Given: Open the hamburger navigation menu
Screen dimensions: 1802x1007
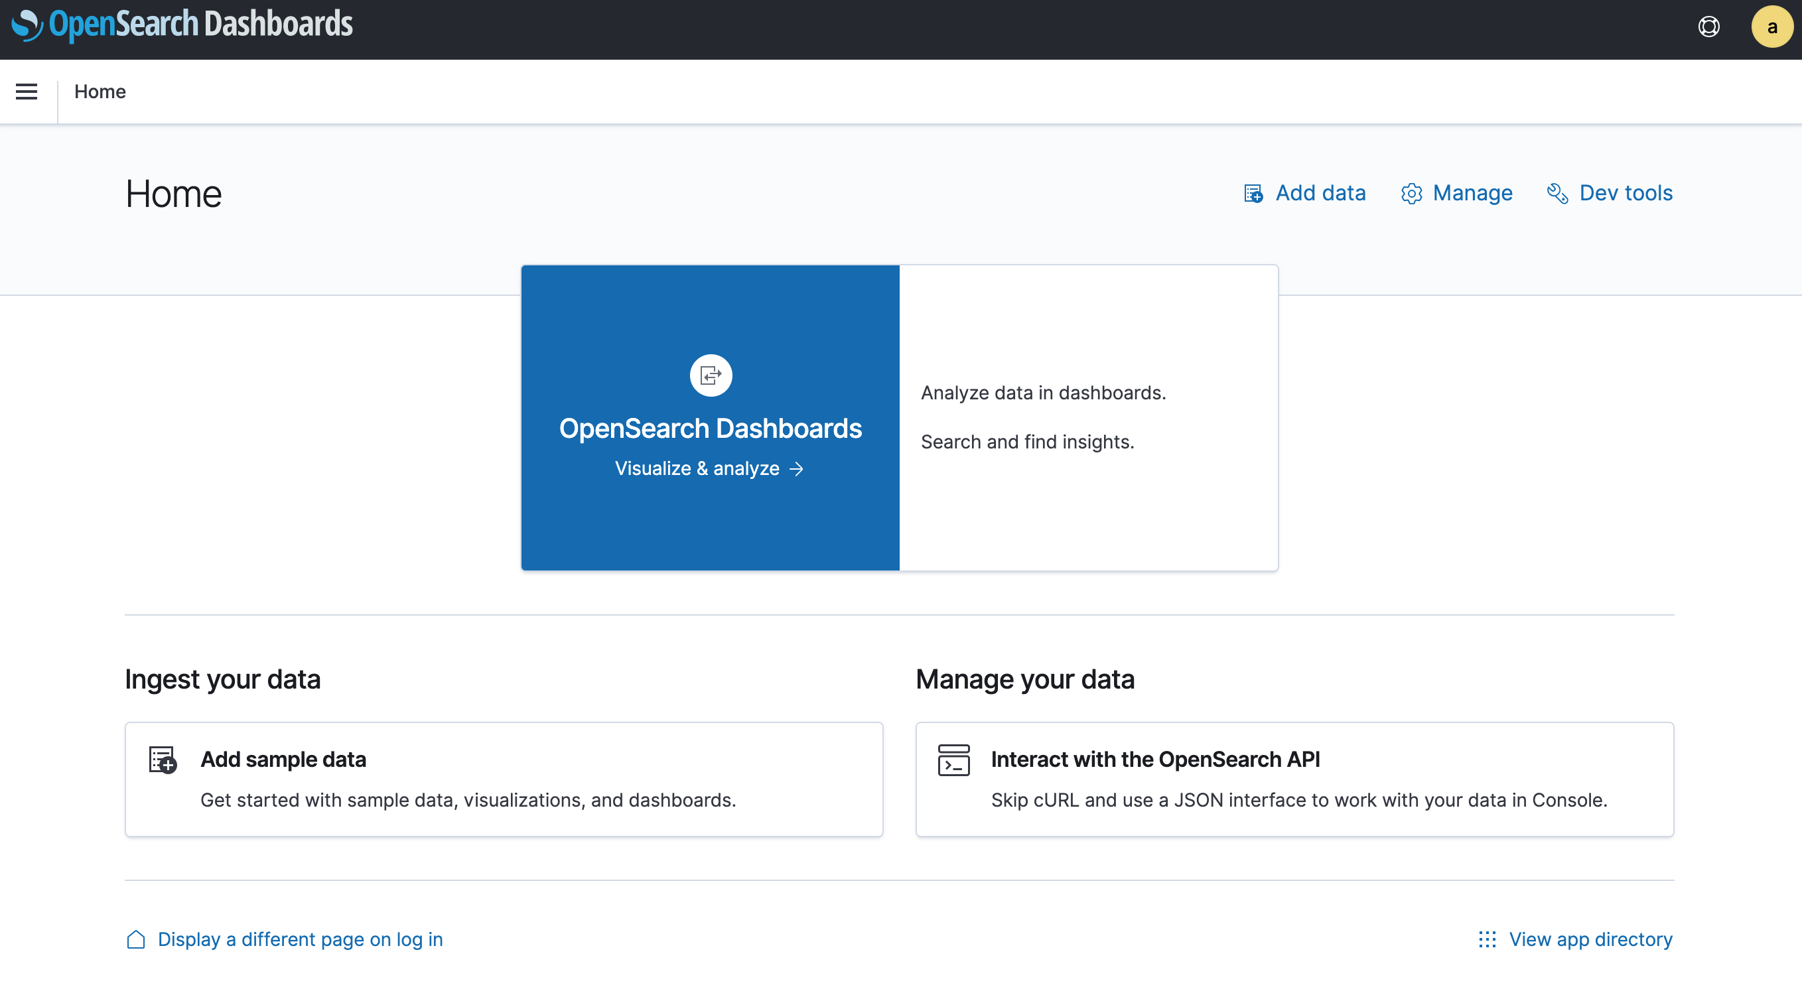Looking at the screenshot, I should tap(26, 92).
